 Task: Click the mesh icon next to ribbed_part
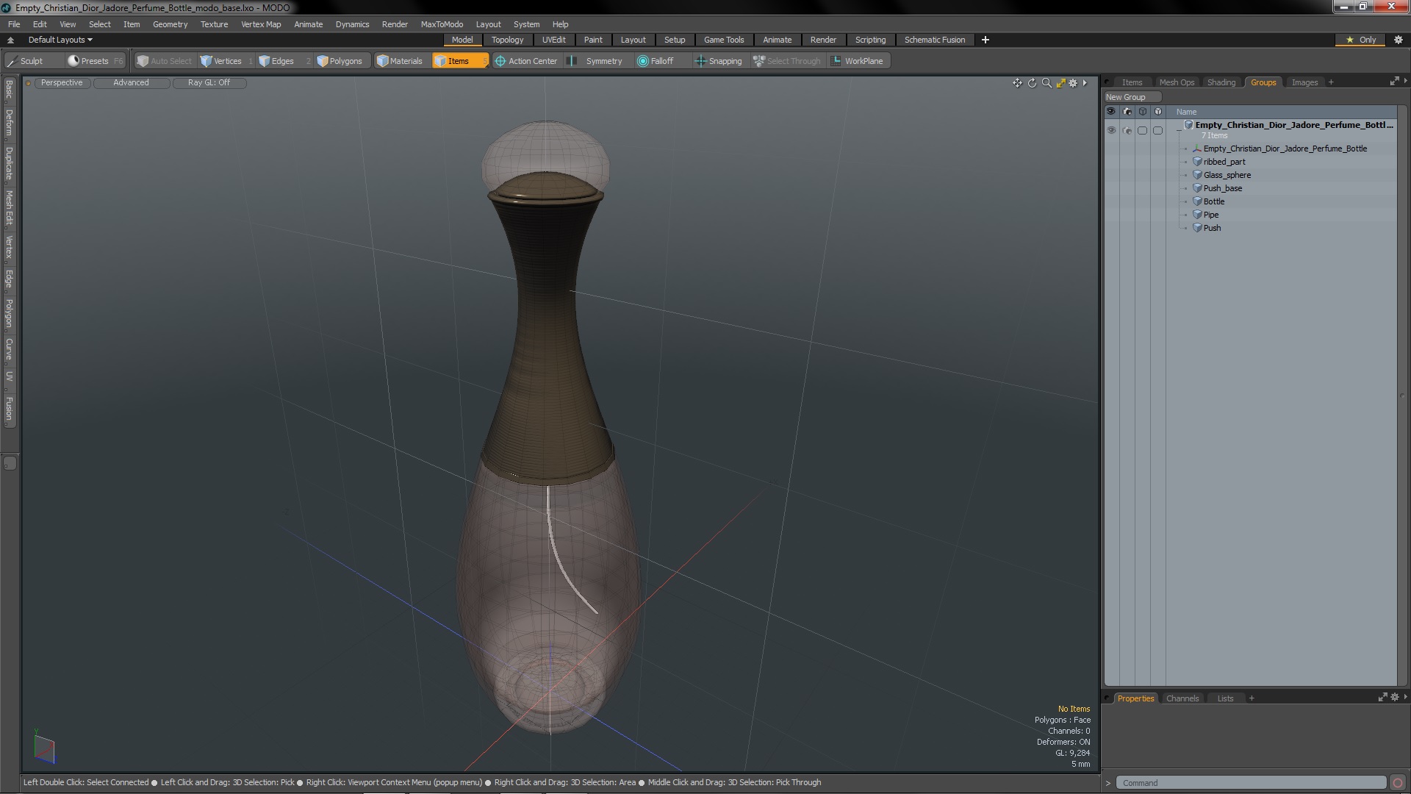(1197, 162)
